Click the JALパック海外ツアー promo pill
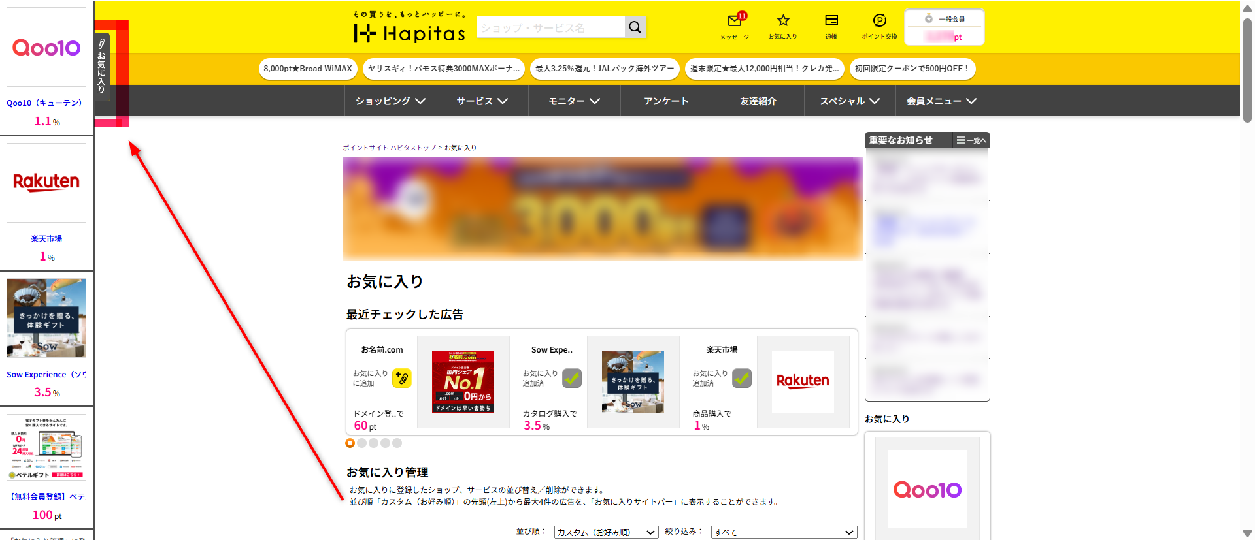The width and height of the screenshot is (1255, 540). tap(605, 69)
